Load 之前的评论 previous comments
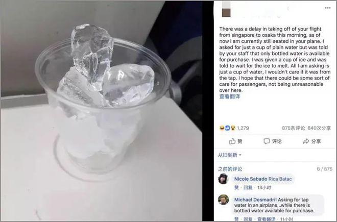337x222 pixels. (x=230, y=169)
